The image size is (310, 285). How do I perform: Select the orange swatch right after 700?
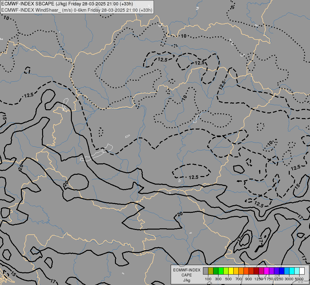click(241, 271)
